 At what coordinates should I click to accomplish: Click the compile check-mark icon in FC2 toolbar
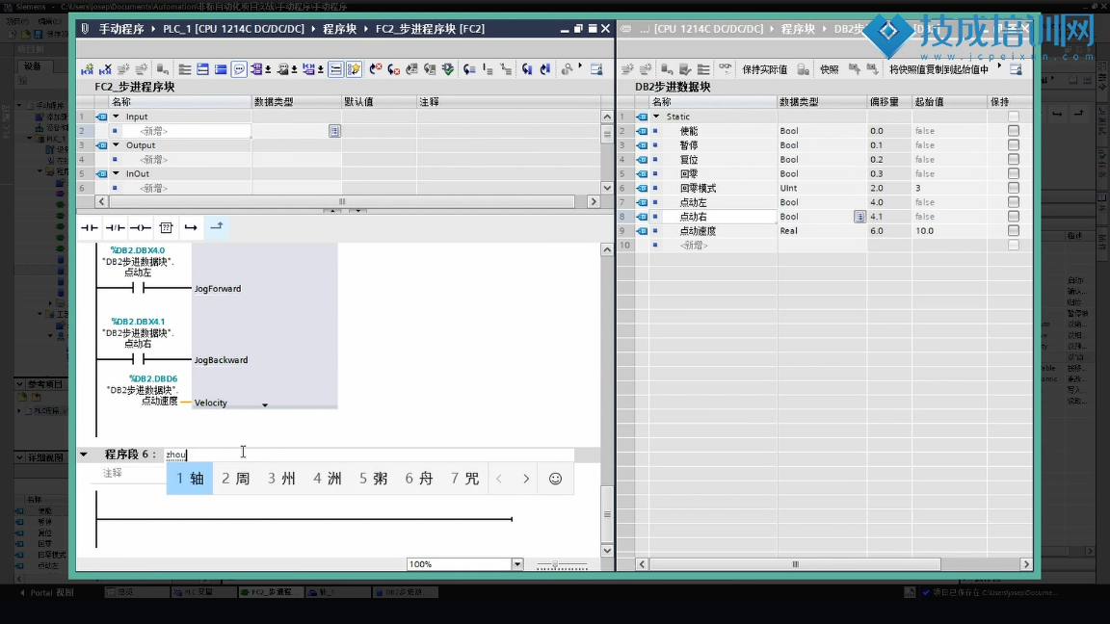(448, 69)
